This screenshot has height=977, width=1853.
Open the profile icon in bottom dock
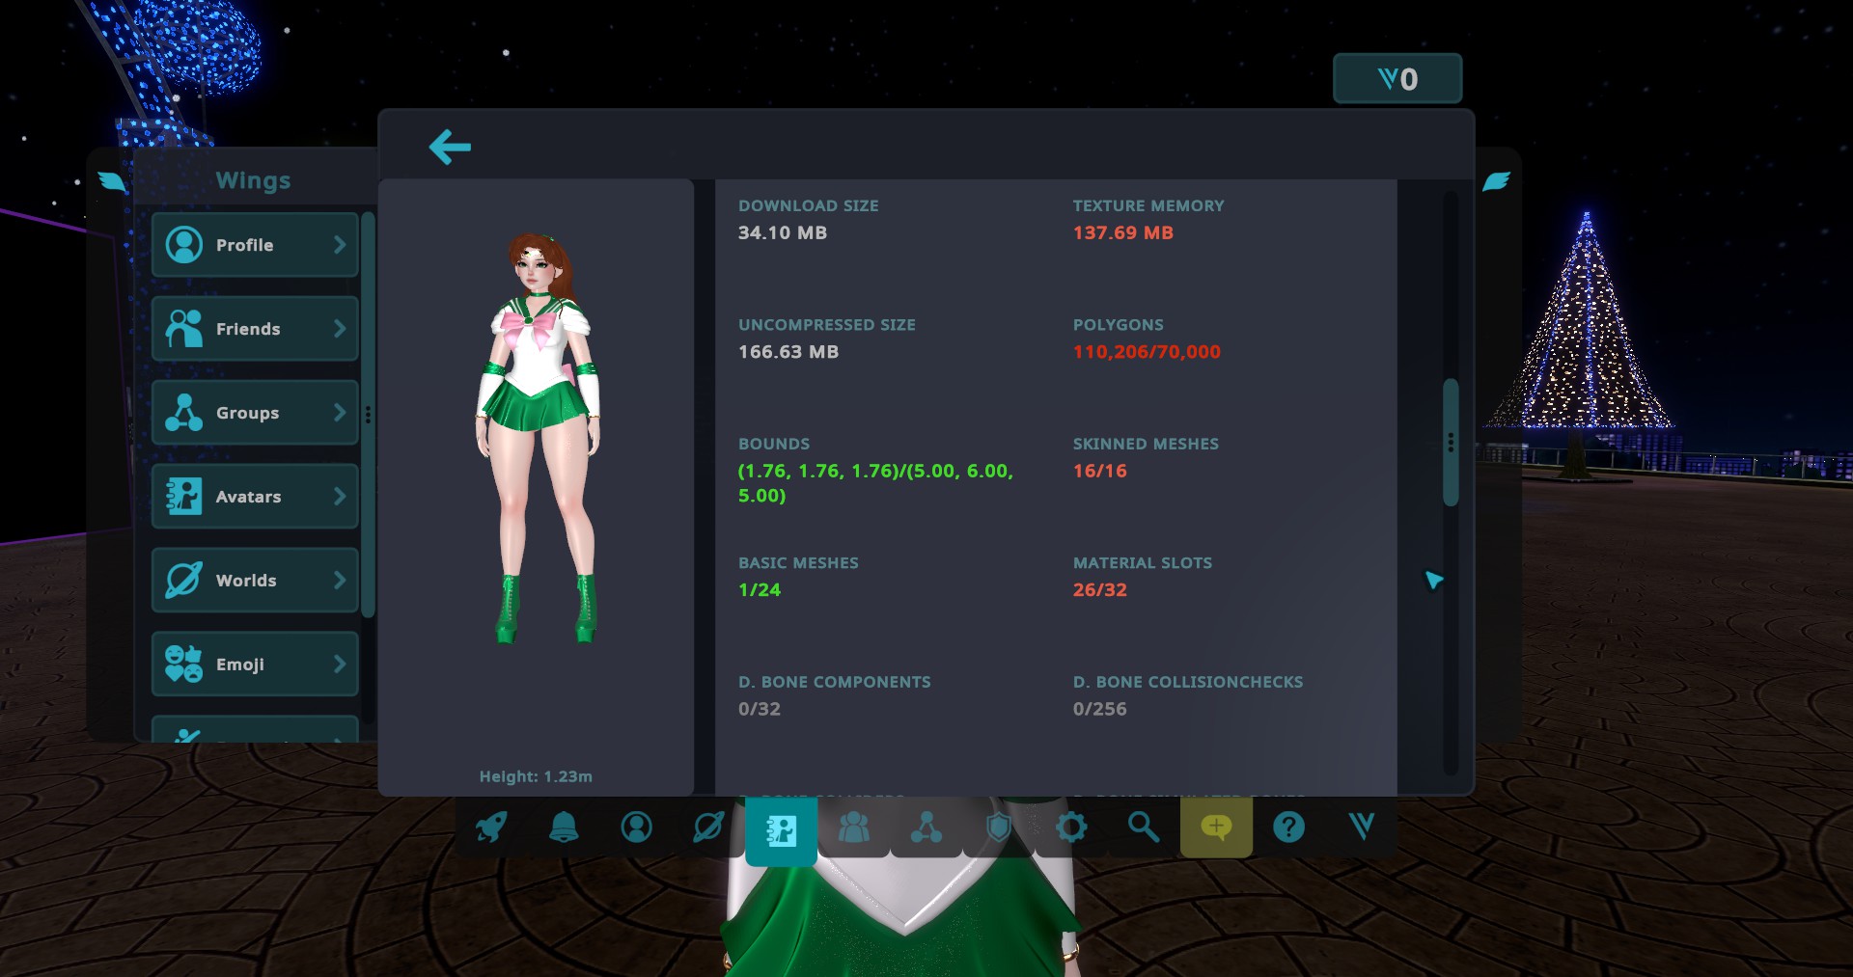[x=636, y=827]
